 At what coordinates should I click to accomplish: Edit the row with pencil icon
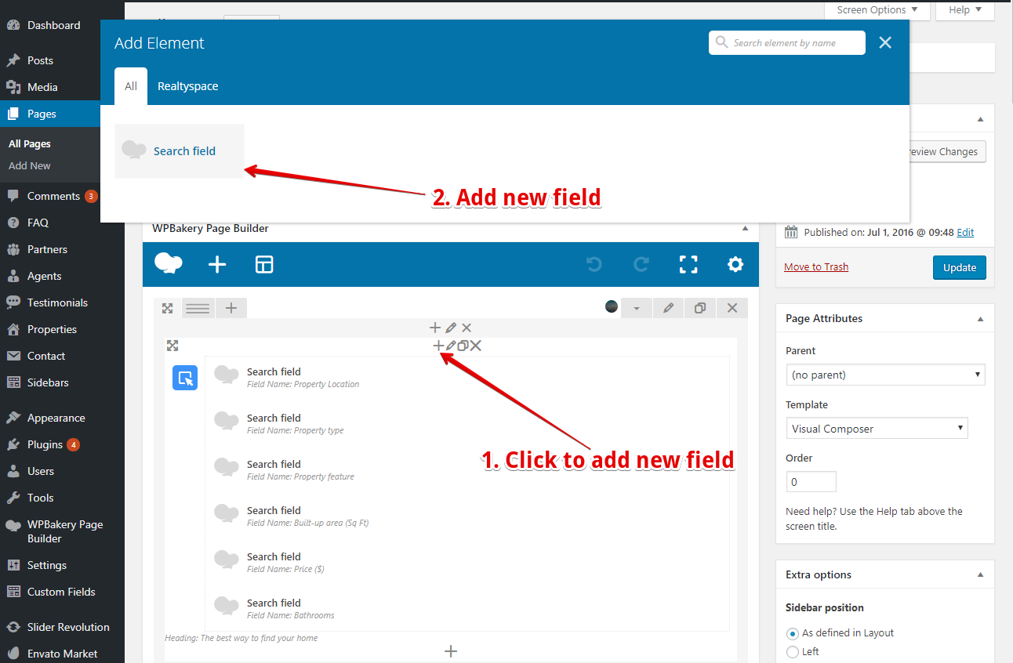click(668, 308)
